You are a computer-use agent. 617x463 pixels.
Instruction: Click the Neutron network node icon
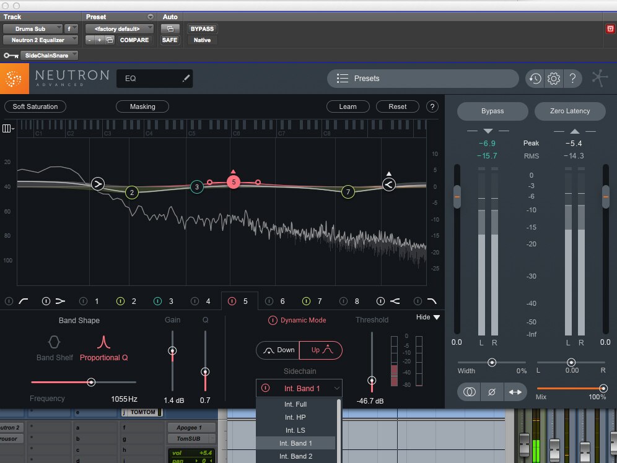[x=599, y=78]
